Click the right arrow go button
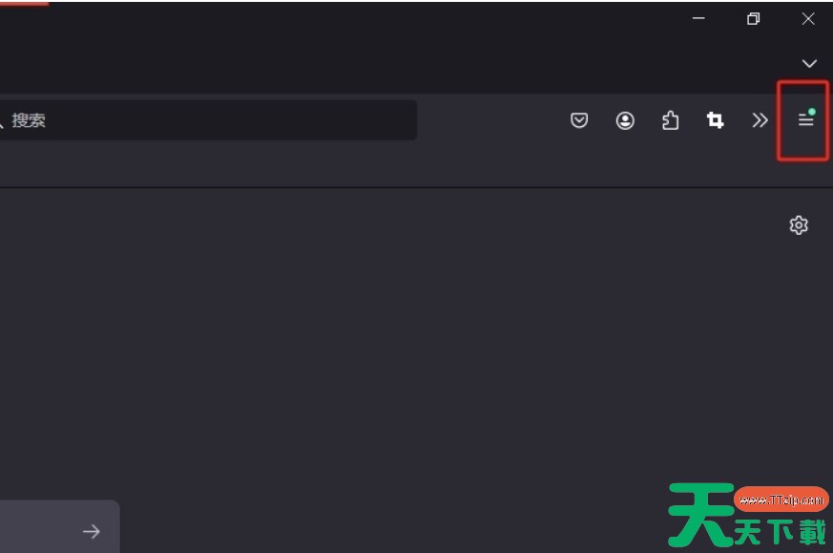 (x=92, y=531)
